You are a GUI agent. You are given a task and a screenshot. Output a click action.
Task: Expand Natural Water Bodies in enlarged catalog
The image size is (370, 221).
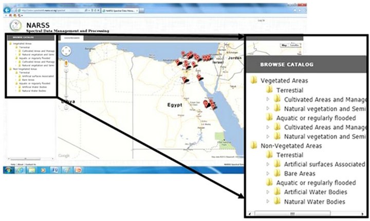click(268, 202)
